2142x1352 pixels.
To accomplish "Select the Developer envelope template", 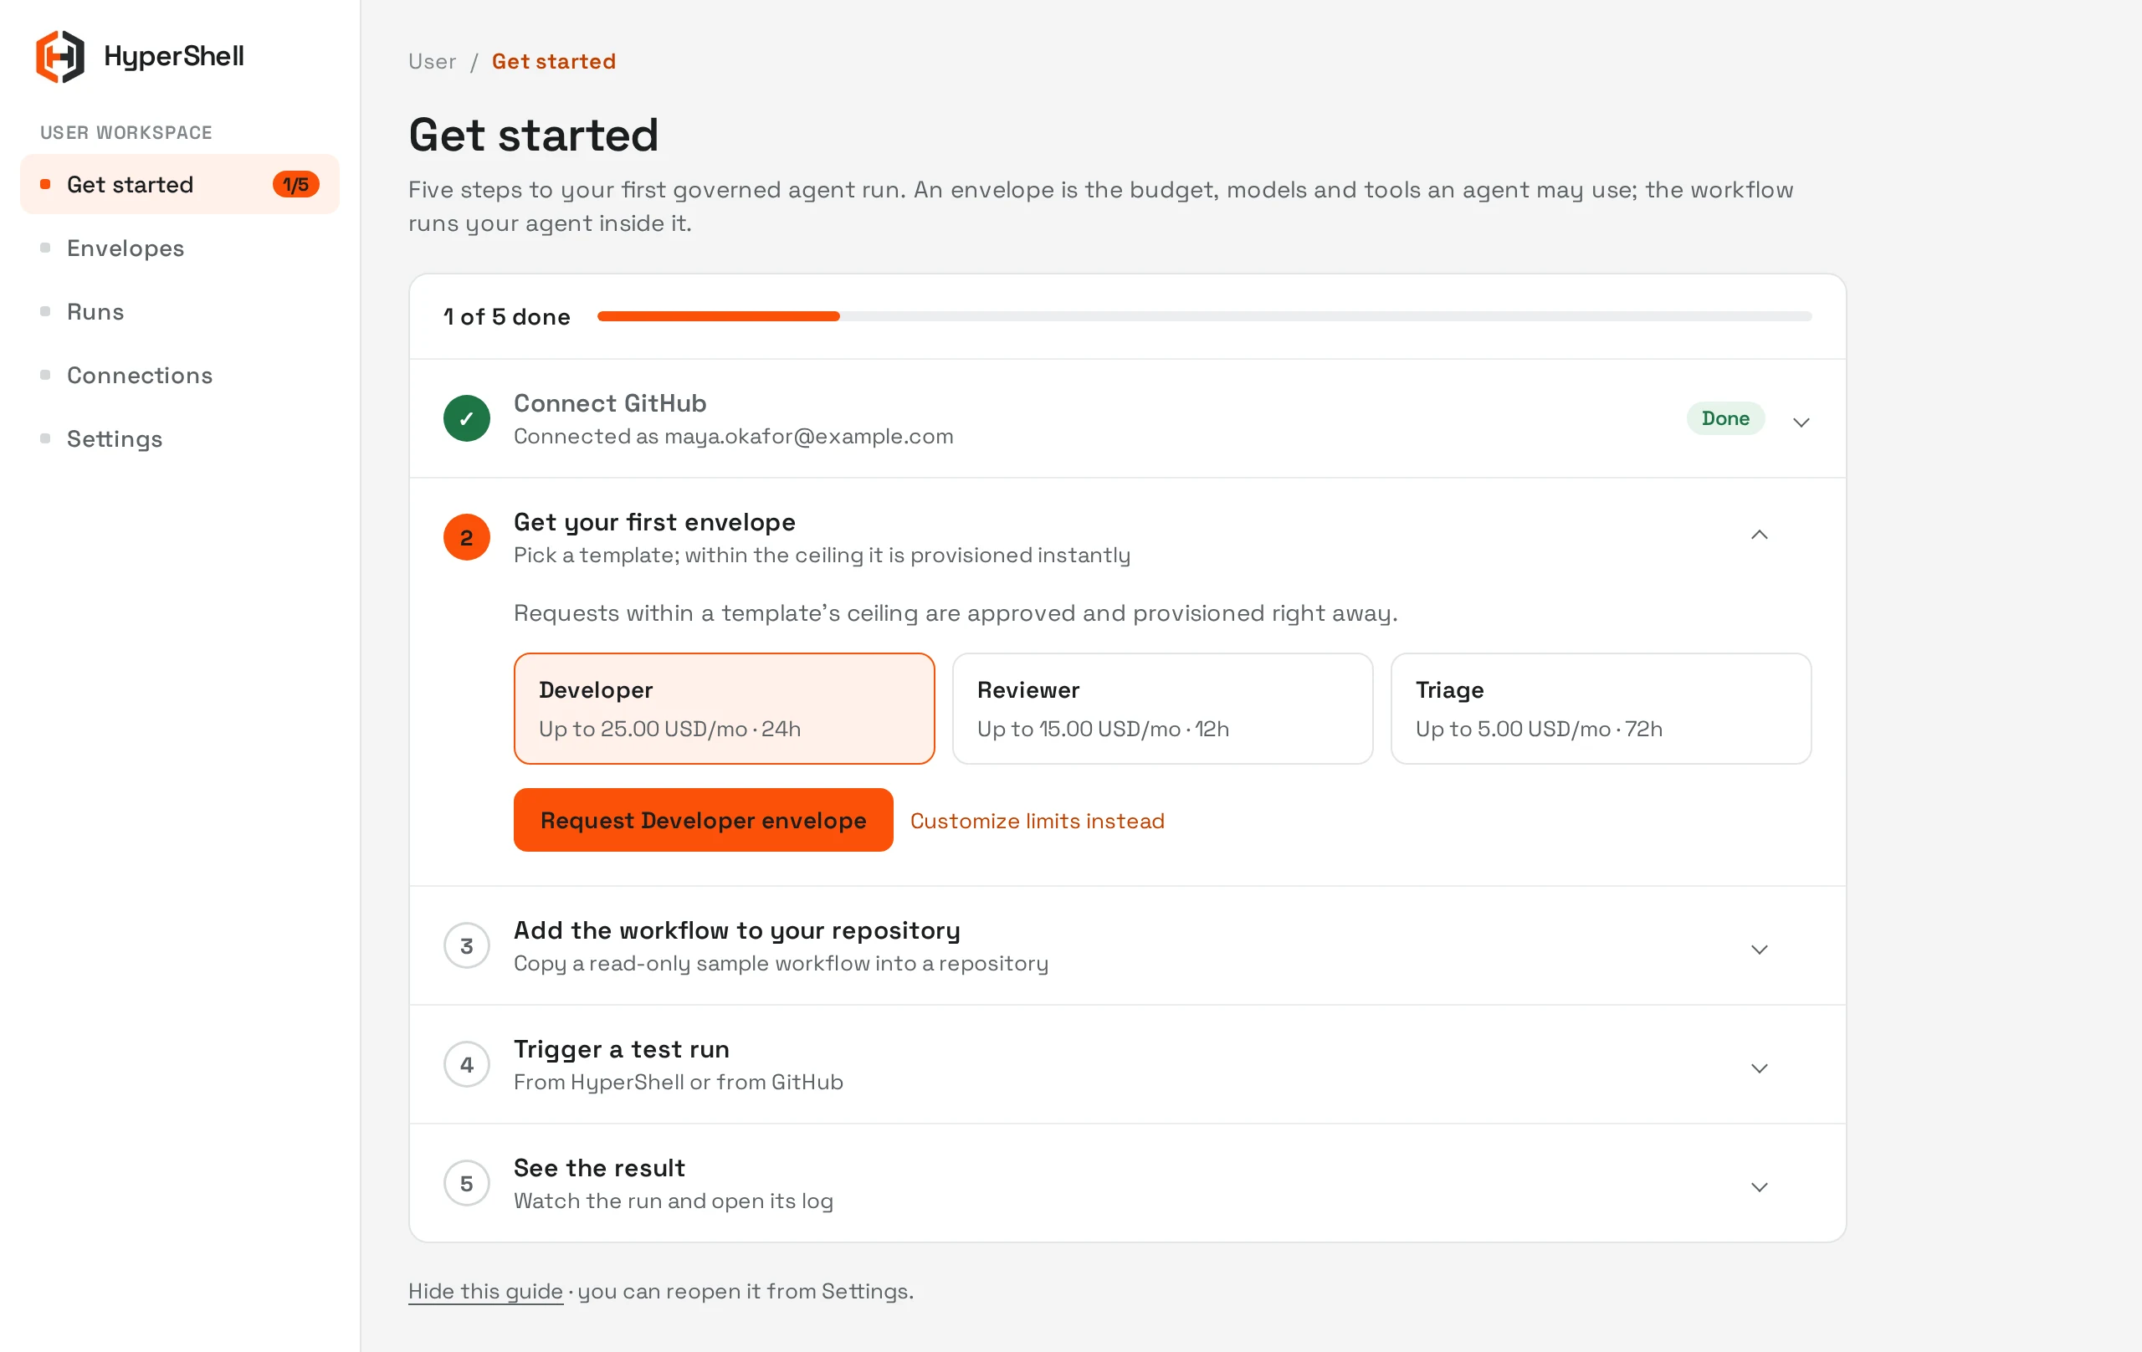I will [724, 709].
